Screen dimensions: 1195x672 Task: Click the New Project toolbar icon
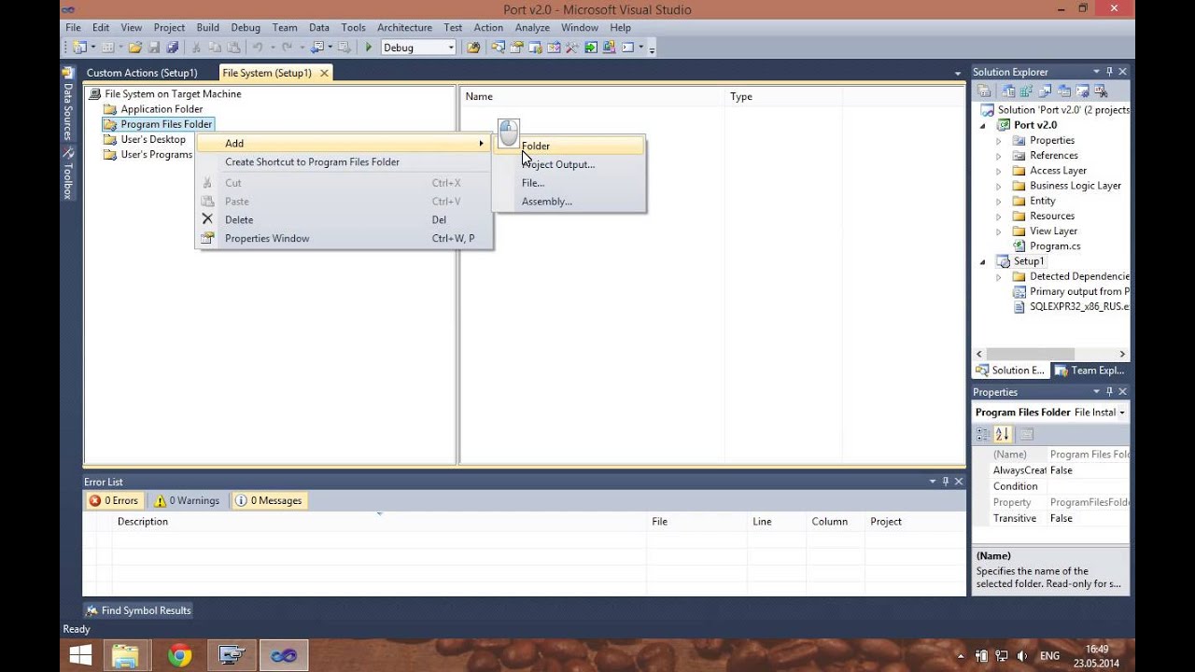78,47
